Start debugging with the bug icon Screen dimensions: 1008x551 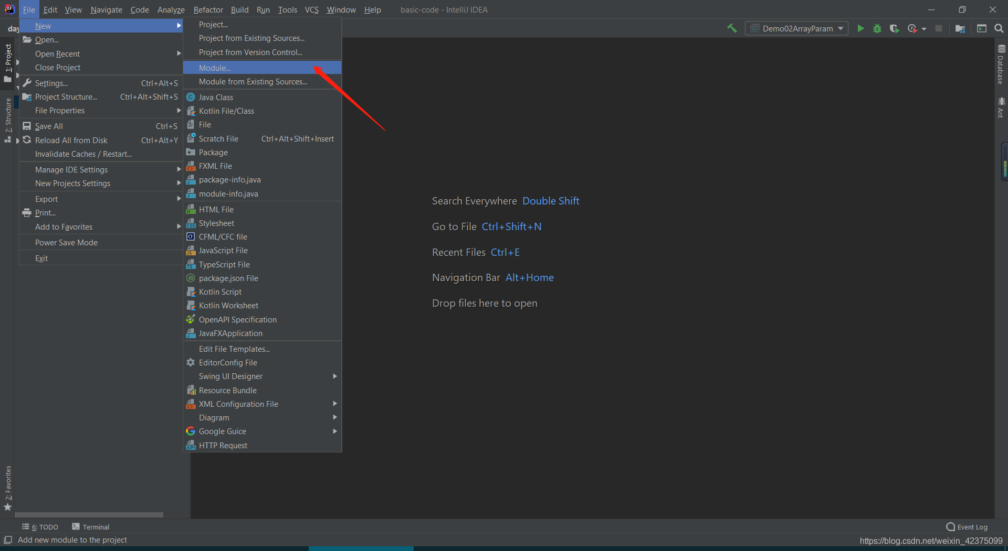877,28
